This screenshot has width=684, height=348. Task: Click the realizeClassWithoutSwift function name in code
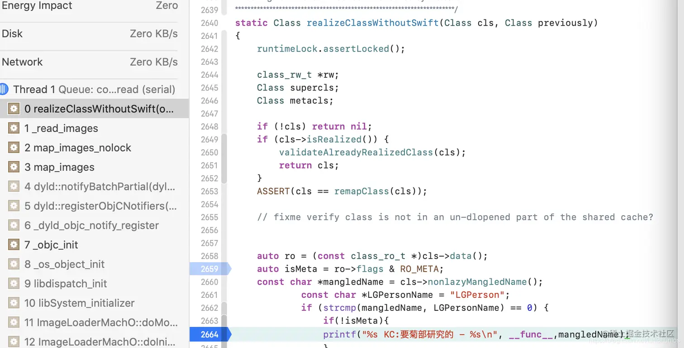point(373,23)
